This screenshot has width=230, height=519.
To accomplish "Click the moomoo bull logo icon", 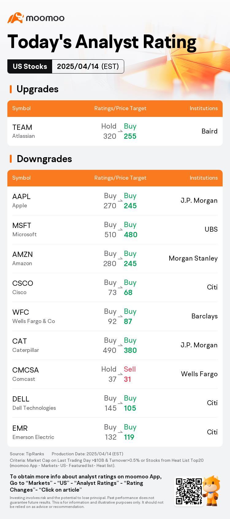I will click(x=16, y=18).
